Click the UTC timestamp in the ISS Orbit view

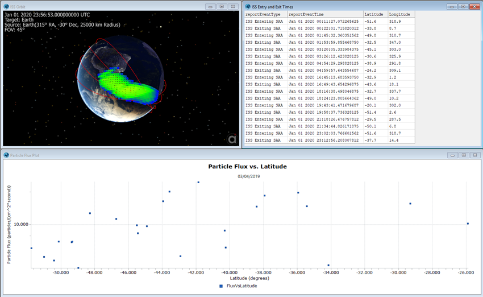47,14
